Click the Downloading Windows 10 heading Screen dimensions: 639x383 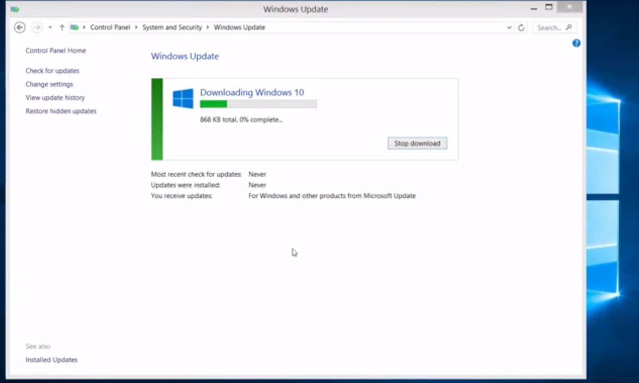point(252,93)
